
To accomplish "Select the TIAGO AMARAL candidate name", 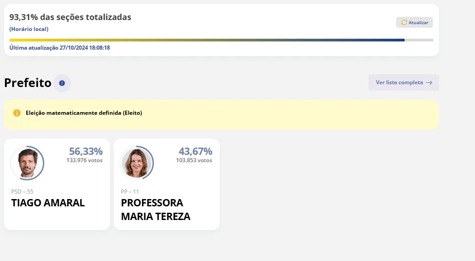I will 48,203.
